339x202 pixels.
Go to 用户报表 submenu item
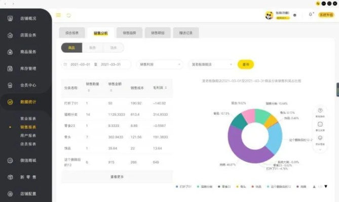pos(28,135)
